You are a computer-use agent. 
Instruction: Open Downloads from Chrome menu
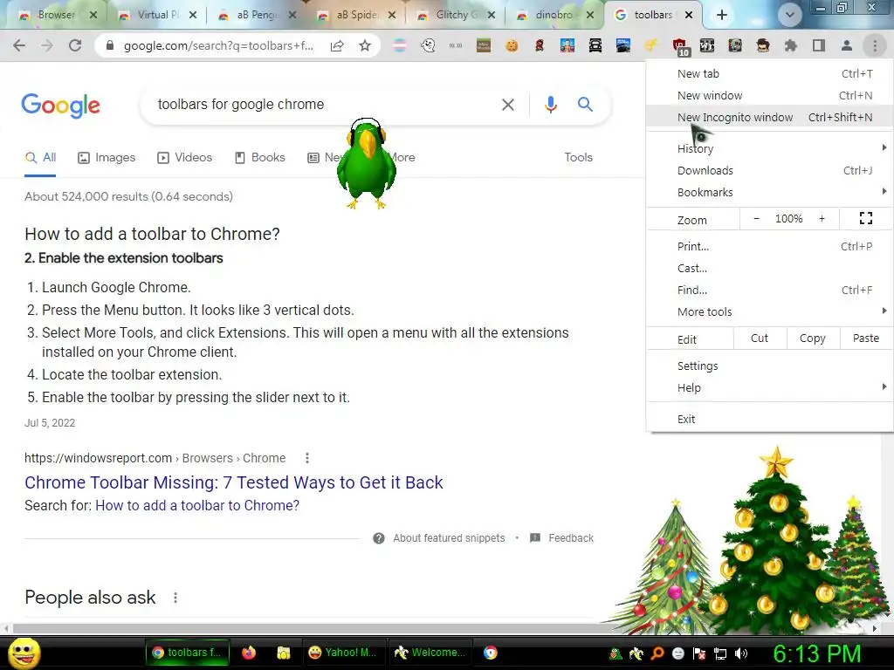coord(770,170)
